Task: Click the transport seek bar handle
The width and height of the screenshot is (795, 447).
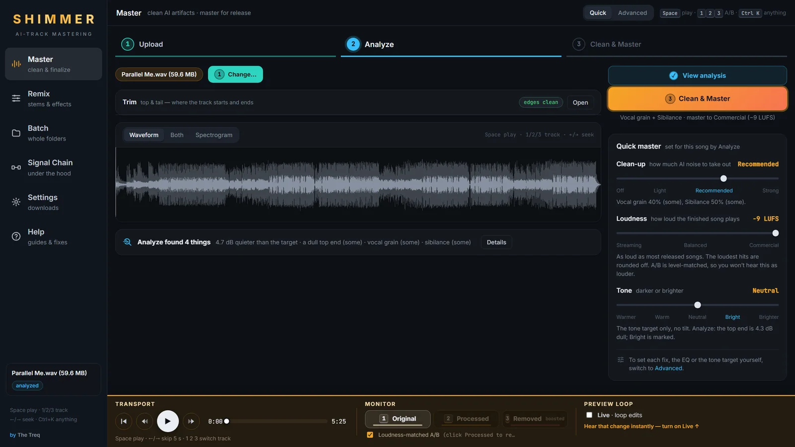Action: (x=227, y=421)
